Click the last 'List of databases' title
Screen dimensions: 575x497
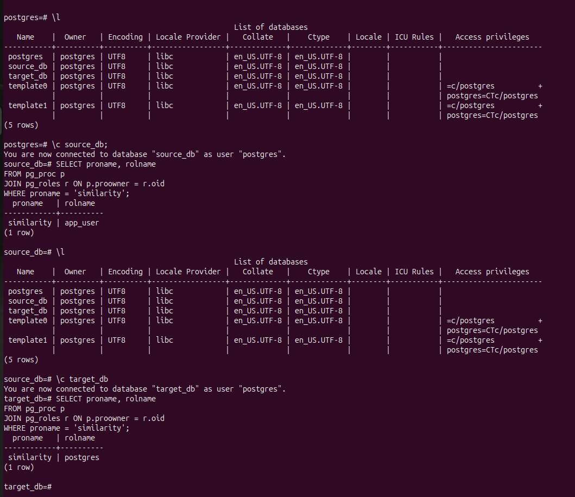tap(270, 262)
